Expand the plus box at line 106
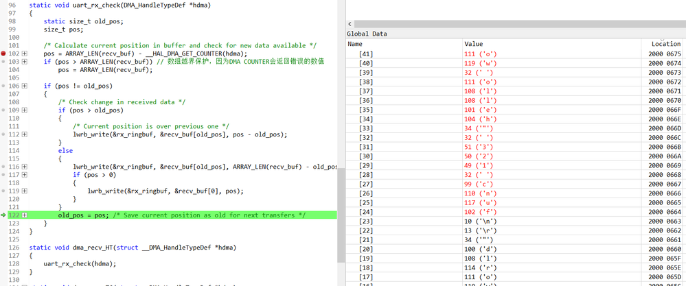Screen dimensions: 686x286 tap(25, 86)
